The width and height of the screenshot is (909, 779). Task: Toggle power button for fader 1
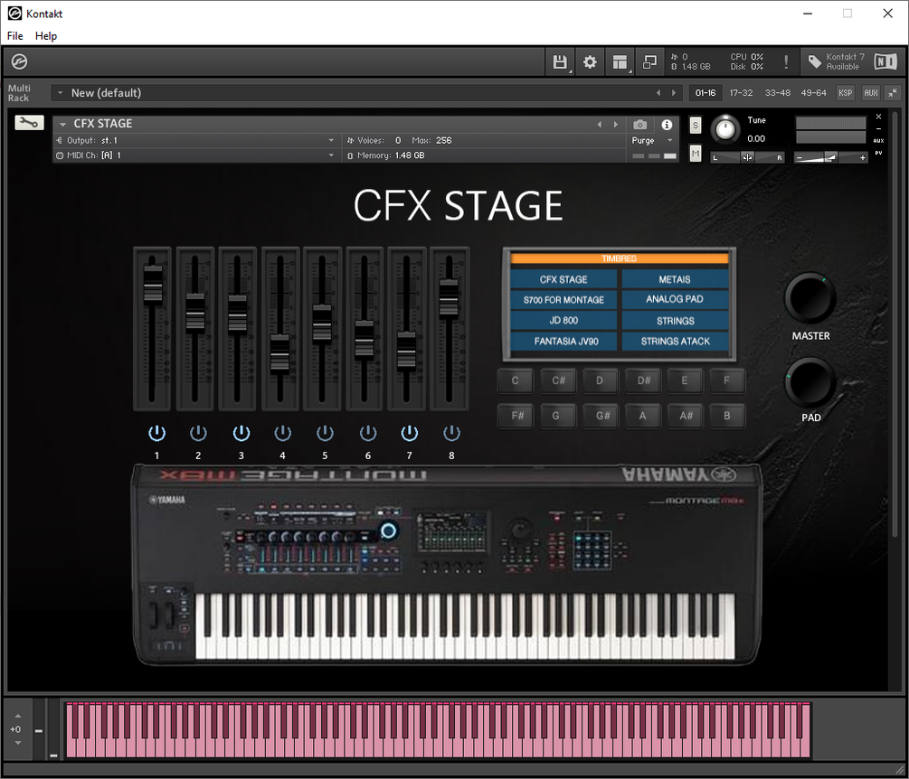coord(156,433)
